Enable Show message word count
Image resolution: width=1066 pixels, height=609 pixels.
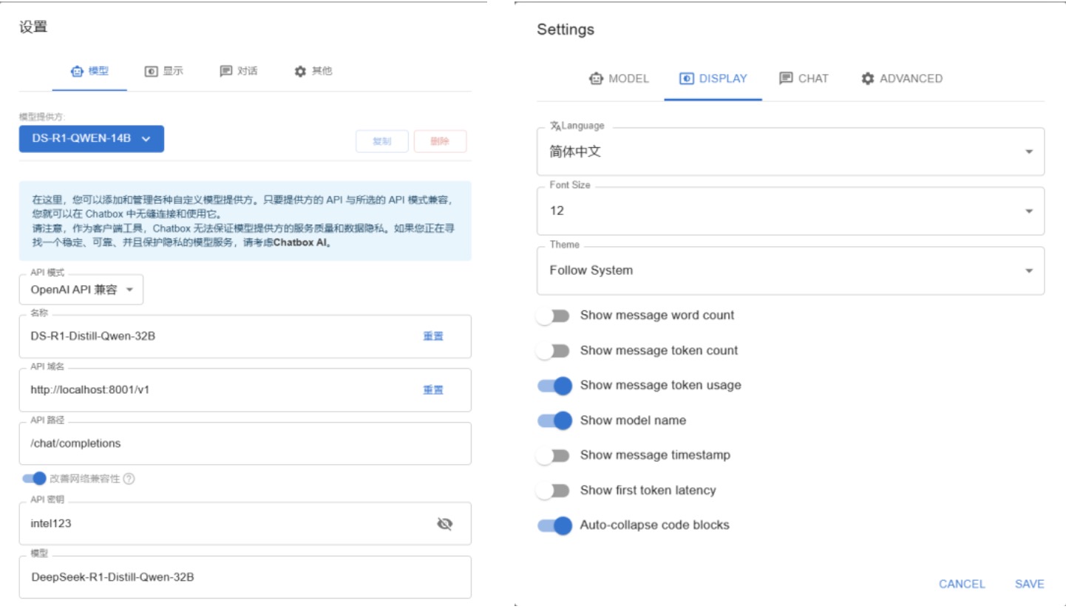(554, 316)
